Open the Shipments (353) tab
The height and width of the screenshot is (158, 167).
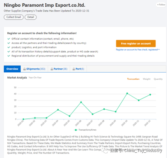(x=35, y=69)
